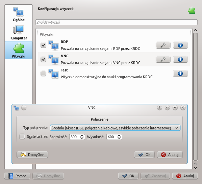The height and width of the screenshot is (184, 202).
Task: Select the Wtyczki settings page
Action: pos(19,50)
